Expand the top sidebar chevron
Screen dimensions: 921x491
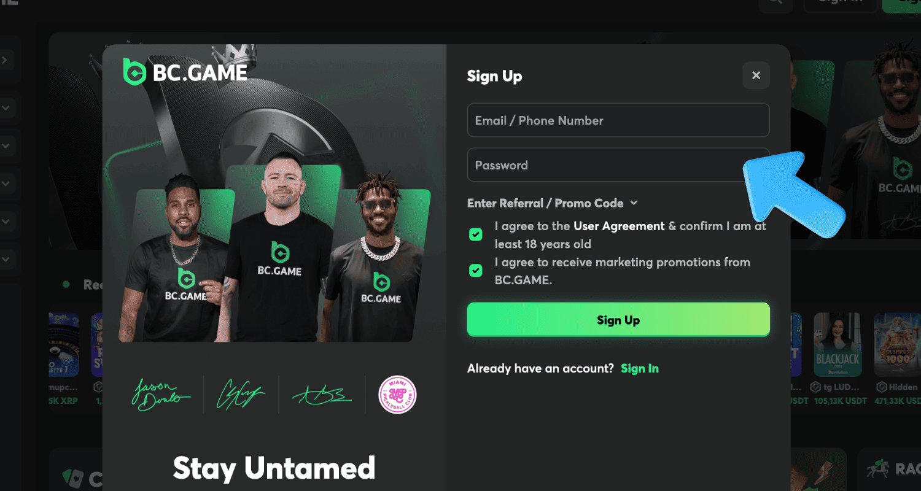click(5, 60)
